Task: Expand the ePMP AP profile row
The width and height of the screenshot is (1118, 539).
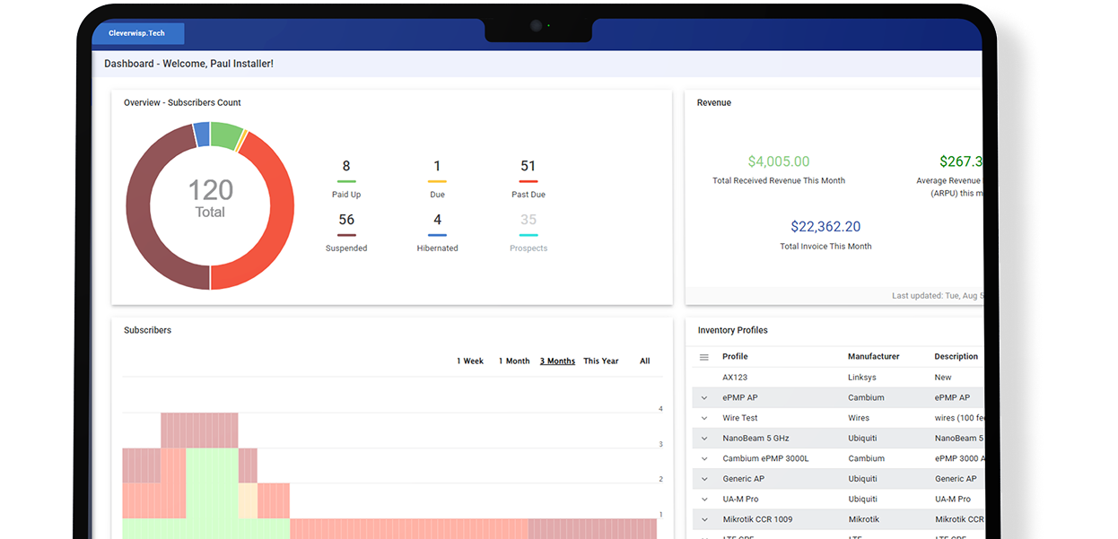Action: click(704, 397)
